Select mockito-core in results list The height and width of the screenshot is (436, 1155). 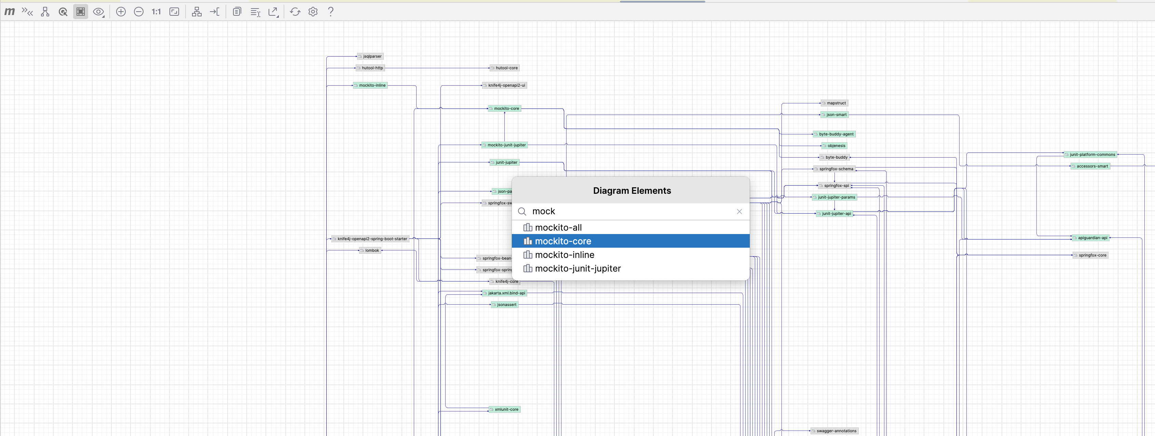[630, 241]
